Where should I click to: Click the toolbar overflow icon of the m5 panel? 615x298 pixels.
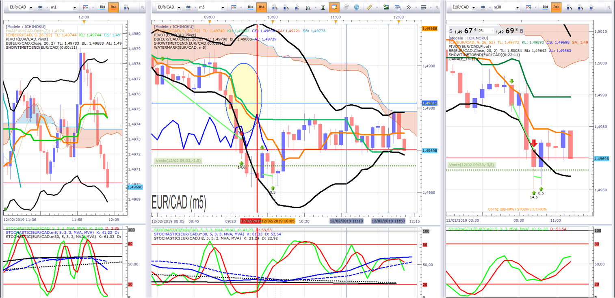tap(437, 7)
